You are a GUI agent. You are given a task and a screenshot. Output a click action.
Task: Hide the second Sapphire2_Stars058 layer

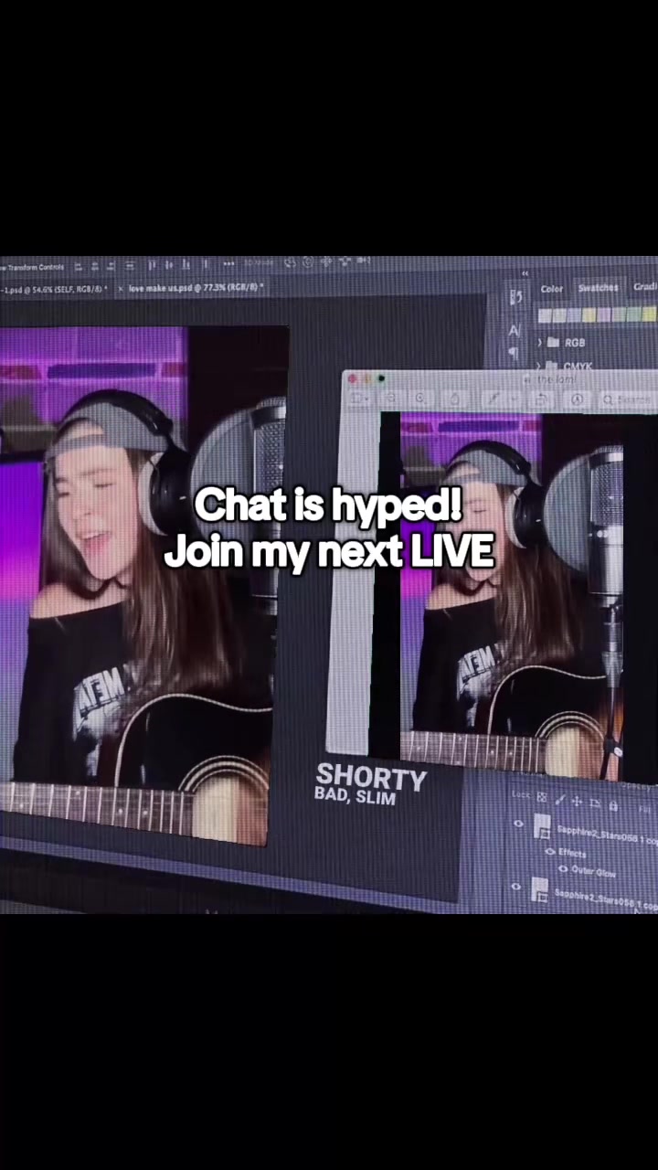pos(515,886)
